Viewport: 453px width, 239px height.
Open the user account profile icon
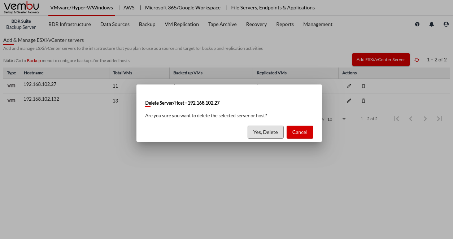click(446, 24)
